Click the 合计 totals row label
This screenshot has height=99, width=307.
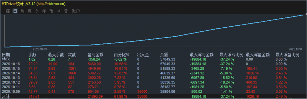coord(6,96)
